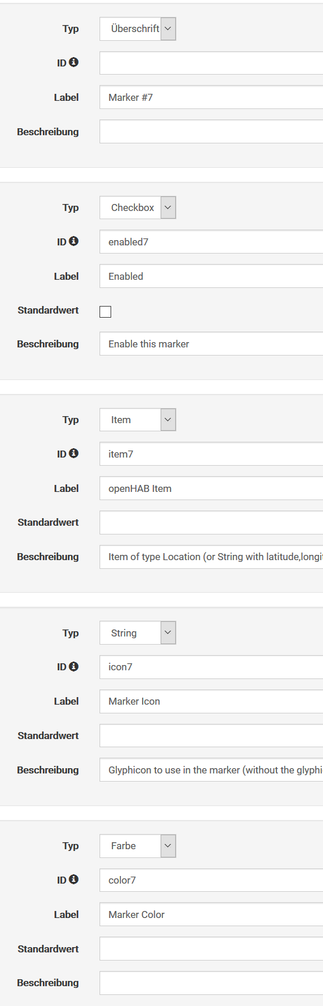
Task: Click the 'Enable this marker' description field
Action: click(211, 344)
